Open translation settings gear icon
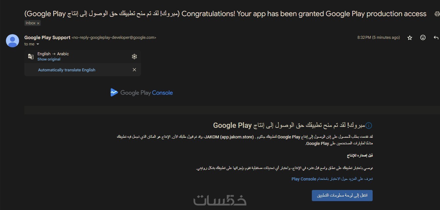440x210 pixels. [x=134, y=57]
